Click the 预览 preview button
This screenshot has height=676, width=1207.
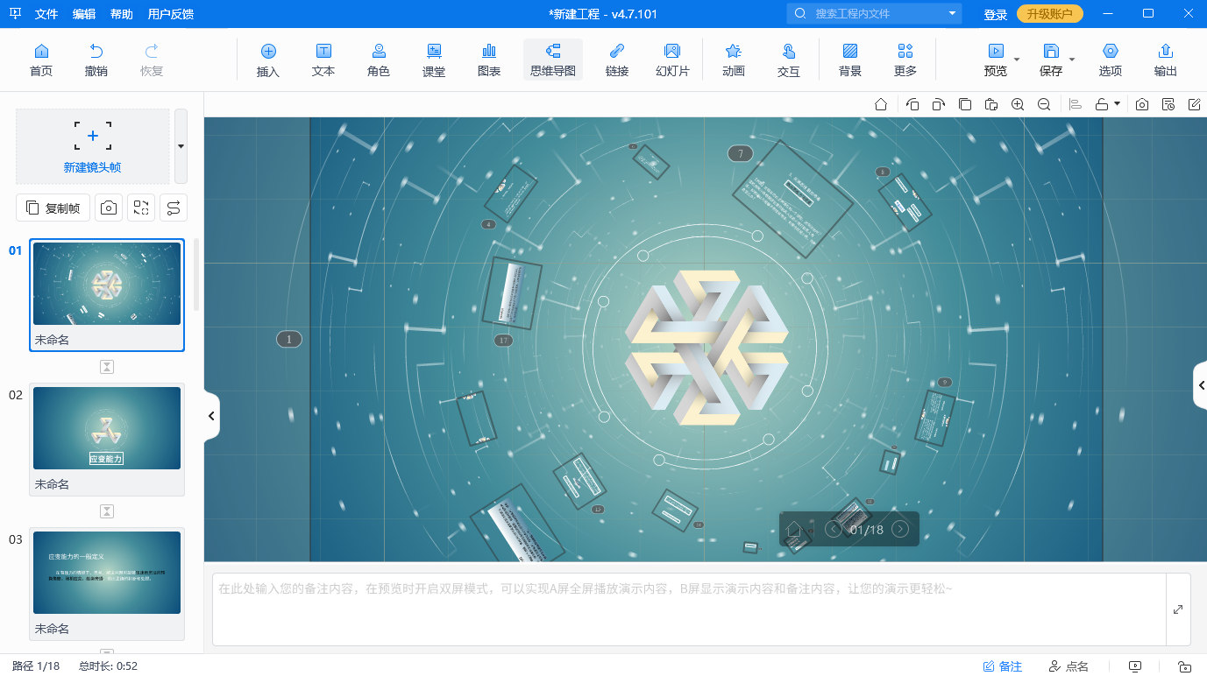tap(996, 60)
